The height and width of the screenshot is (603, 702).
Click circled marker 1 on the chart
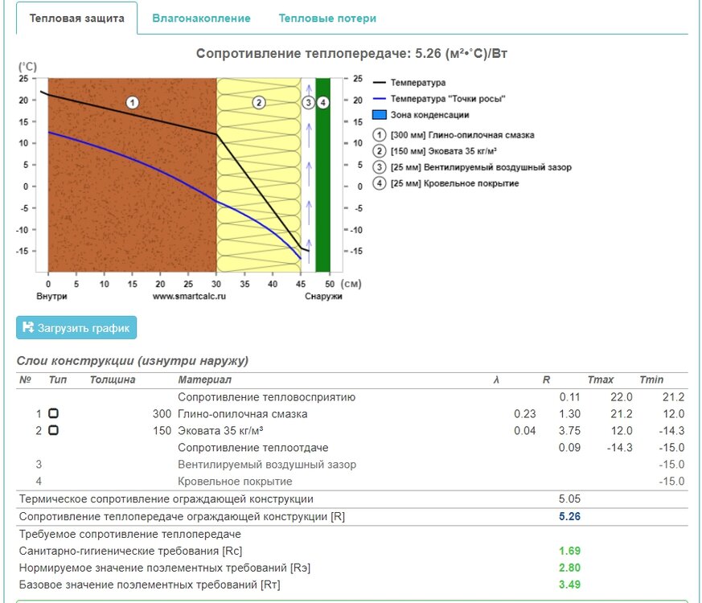133,102
